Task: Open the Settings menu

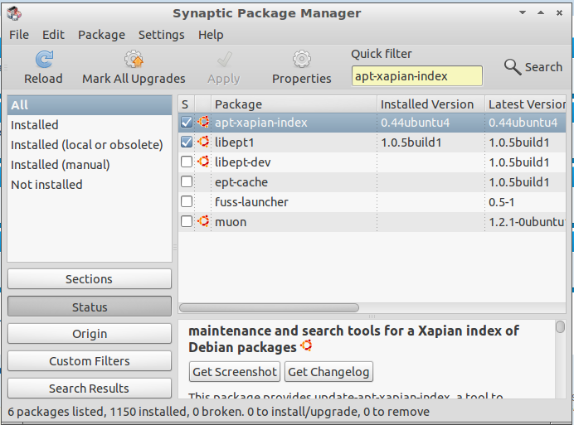Action: coord(161,35)
